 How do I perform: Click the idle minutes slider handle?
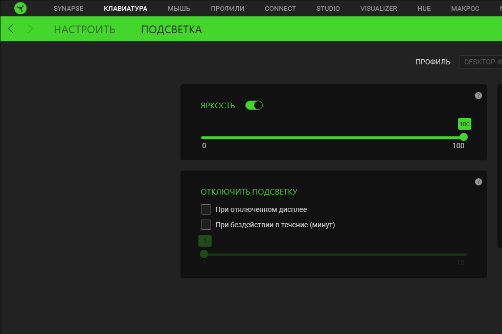tap(204, 254)
